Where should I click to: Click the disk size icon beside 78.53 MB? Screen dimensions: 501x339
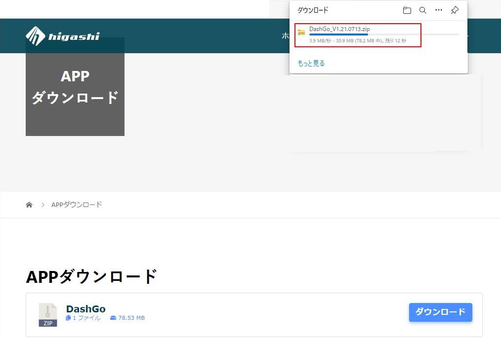tap(113, 318)
